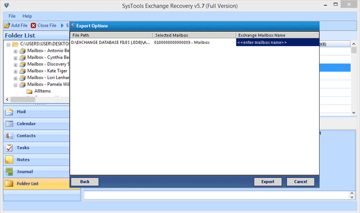Click the right list scroll down arrow
This screenshot has width=360, height=213.
click(x=354, y=113)
